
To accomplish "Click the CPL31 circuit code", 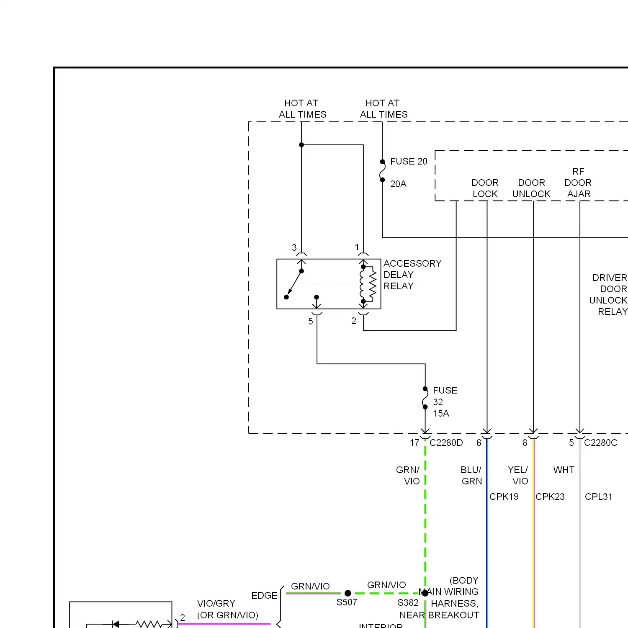I will (599, 497).
